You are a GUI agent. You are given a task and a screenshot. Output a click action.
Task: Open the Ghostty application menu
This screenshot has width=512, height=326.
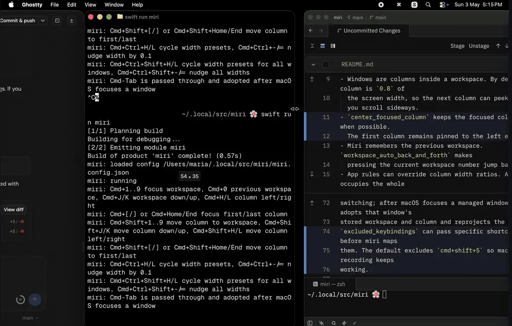pyautogui.click(x=32, y=5)
